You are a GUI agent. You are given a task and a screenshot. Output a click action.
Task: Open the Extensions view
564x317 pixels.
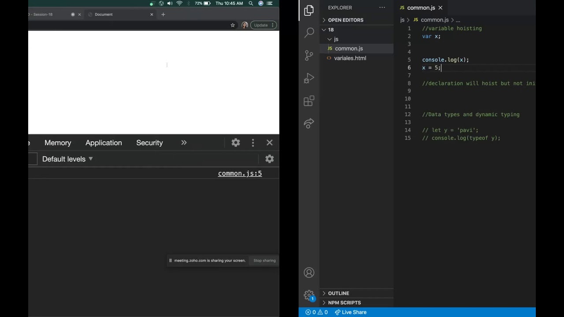tap(309, 101)
